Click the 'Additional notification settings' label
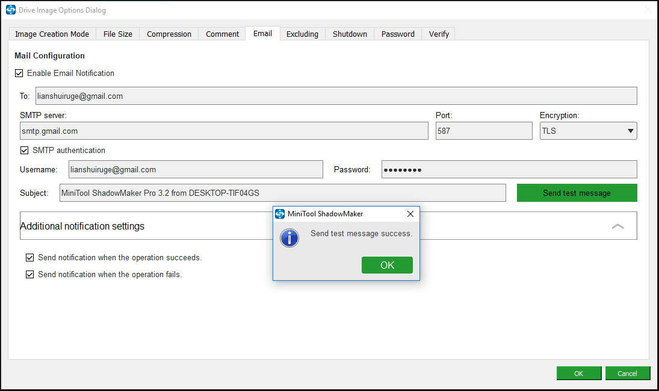The width and height of the screenshot is (659, 391). (x=82, y=226)
